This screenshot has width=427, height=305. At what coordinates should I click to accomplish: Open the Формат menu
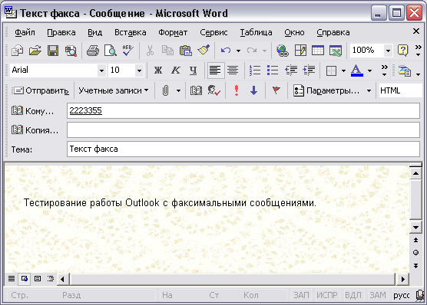pos(173,32)
